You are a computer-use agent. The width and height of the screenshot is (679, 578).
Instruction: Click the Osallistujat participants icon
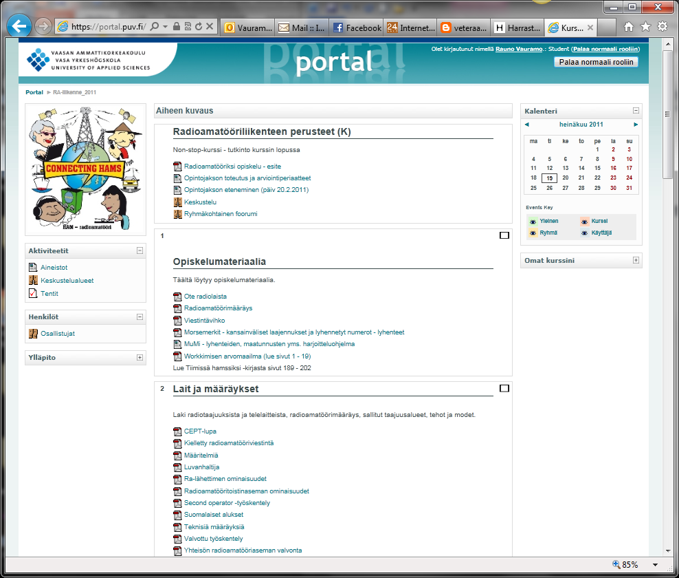[33, 334]
